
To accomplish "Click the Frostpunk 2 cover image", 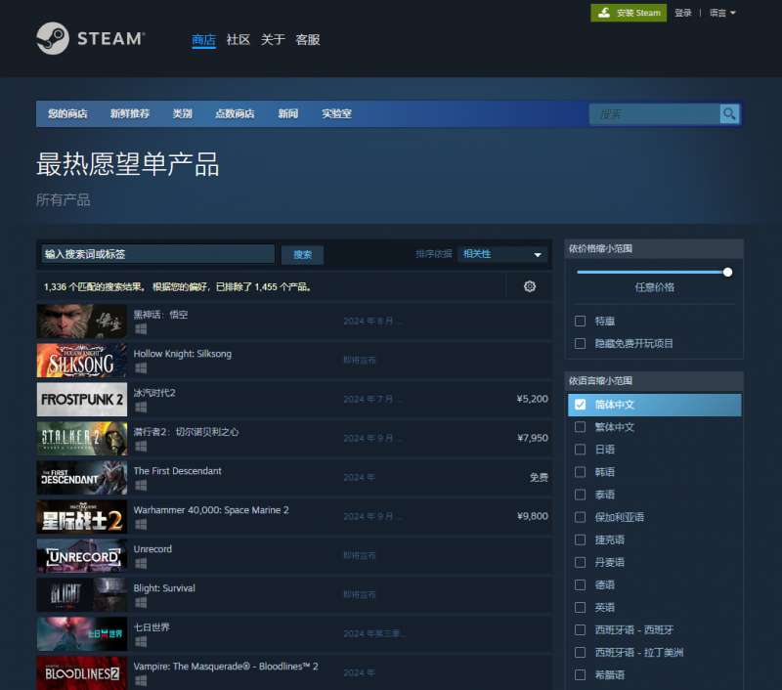I will pyautogui.click(x=82, y=400).
